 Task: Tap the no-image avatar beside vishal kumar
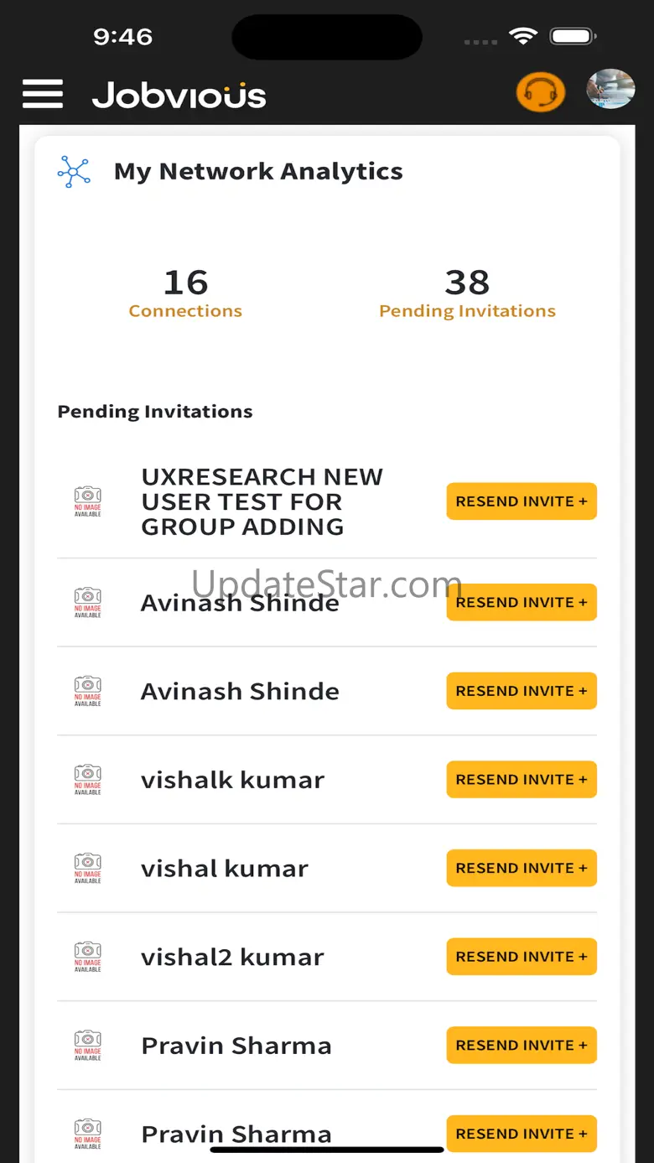point(88,868)
